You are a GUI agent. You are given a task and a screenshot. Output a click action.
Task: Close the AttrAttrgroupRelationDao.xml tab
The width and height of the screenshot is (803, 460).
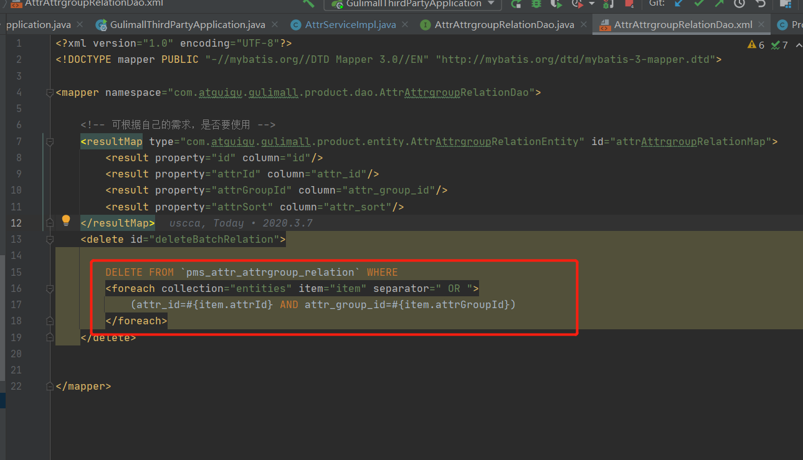click(761, 25)
